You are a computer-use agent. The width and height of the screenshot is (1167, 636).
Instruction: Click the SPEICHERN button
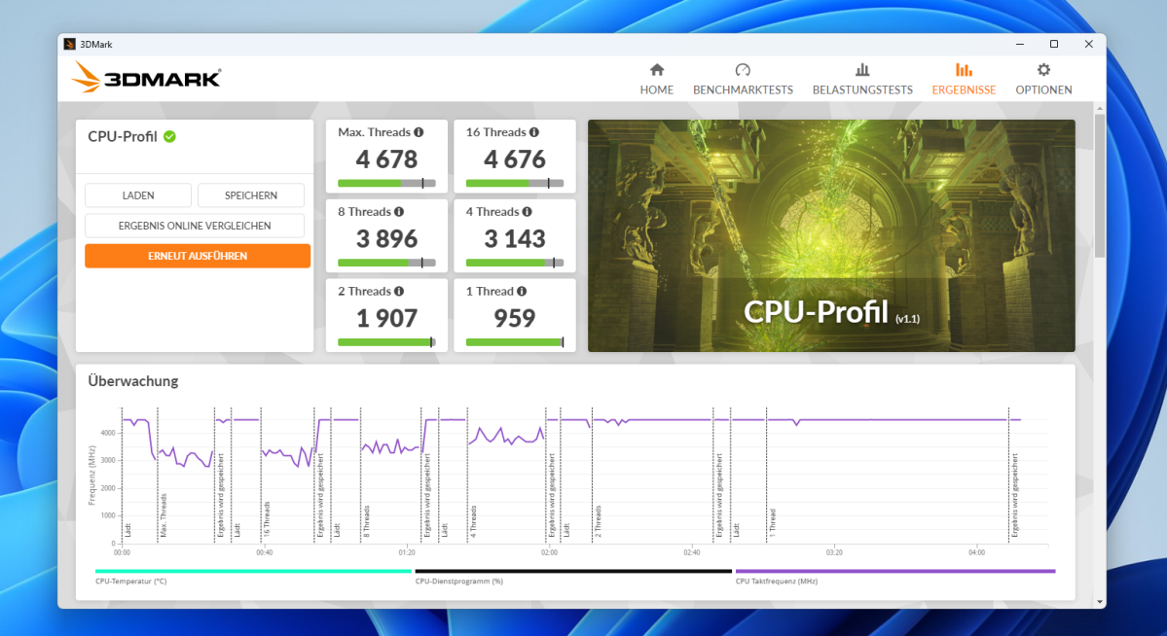(251, 195)
